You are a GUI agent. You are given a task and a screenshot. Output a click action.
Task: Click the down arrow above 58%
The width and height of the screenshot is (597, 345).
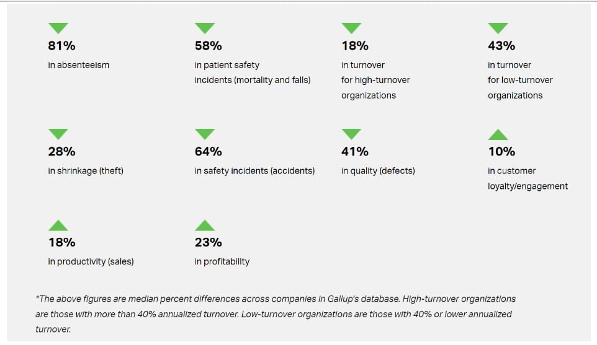click(x=205, y=28)
